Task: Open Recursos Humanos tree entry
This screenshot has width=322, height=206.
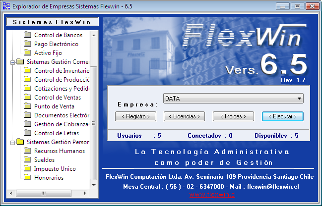Action: pos(59,151)
